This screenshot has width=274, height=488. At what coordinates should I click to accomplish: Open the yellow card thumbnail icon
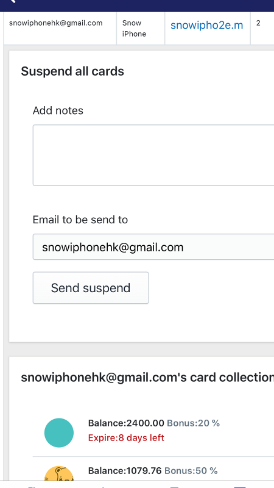(59, 473)
